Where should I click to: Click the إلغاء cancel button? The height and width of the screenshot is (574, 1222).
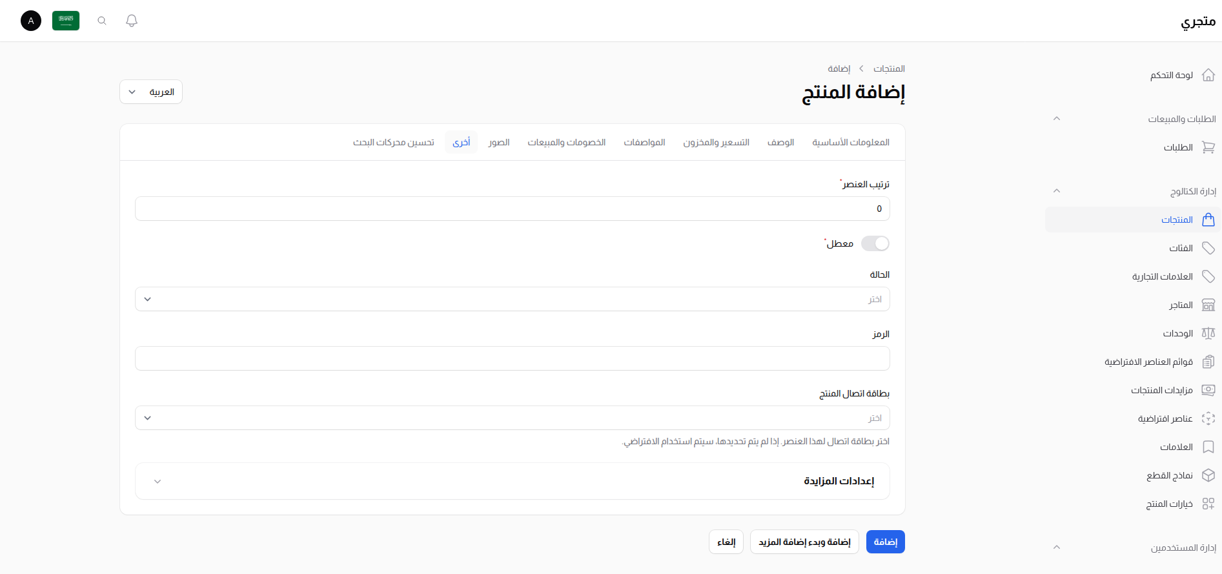(x=726, y=542)
